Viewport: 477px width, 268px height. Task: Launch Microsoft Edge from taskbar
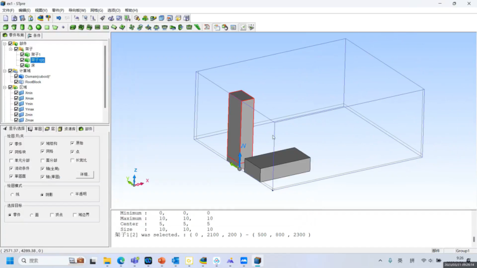point(120,261)
